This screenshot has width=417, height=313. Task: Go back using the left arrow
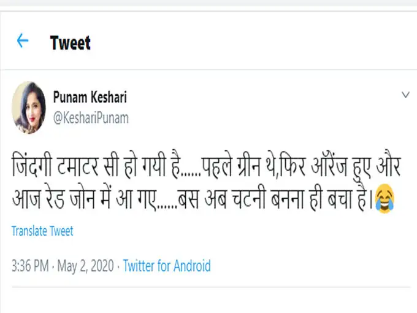[23, 41]
